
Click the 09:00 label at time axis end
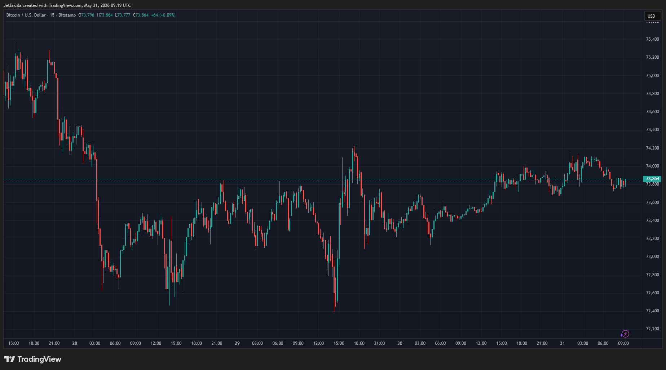point(623,343)
